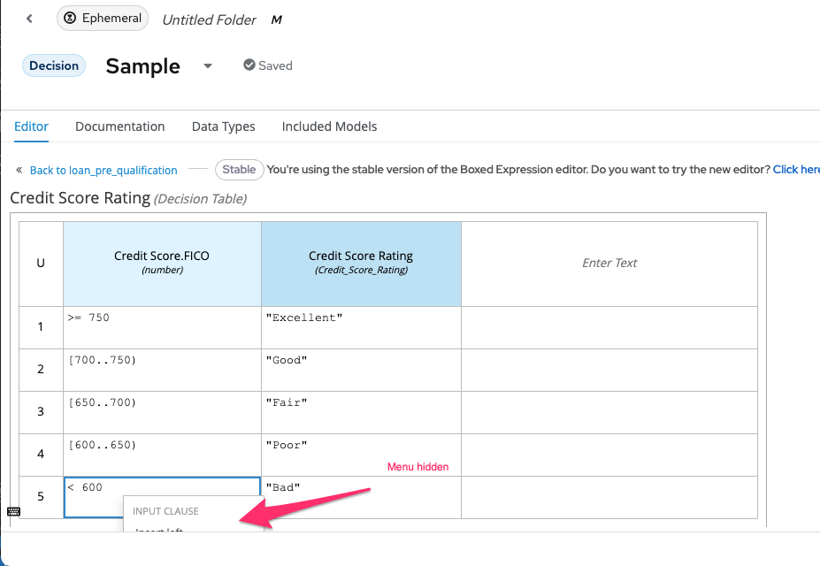Click the 'Click here' new editor link

[795, 169]
